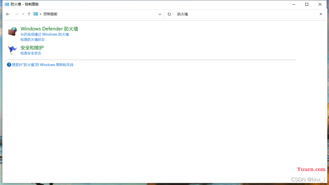Click the control panel icon in address bar
329x185 pixels.
36,14
